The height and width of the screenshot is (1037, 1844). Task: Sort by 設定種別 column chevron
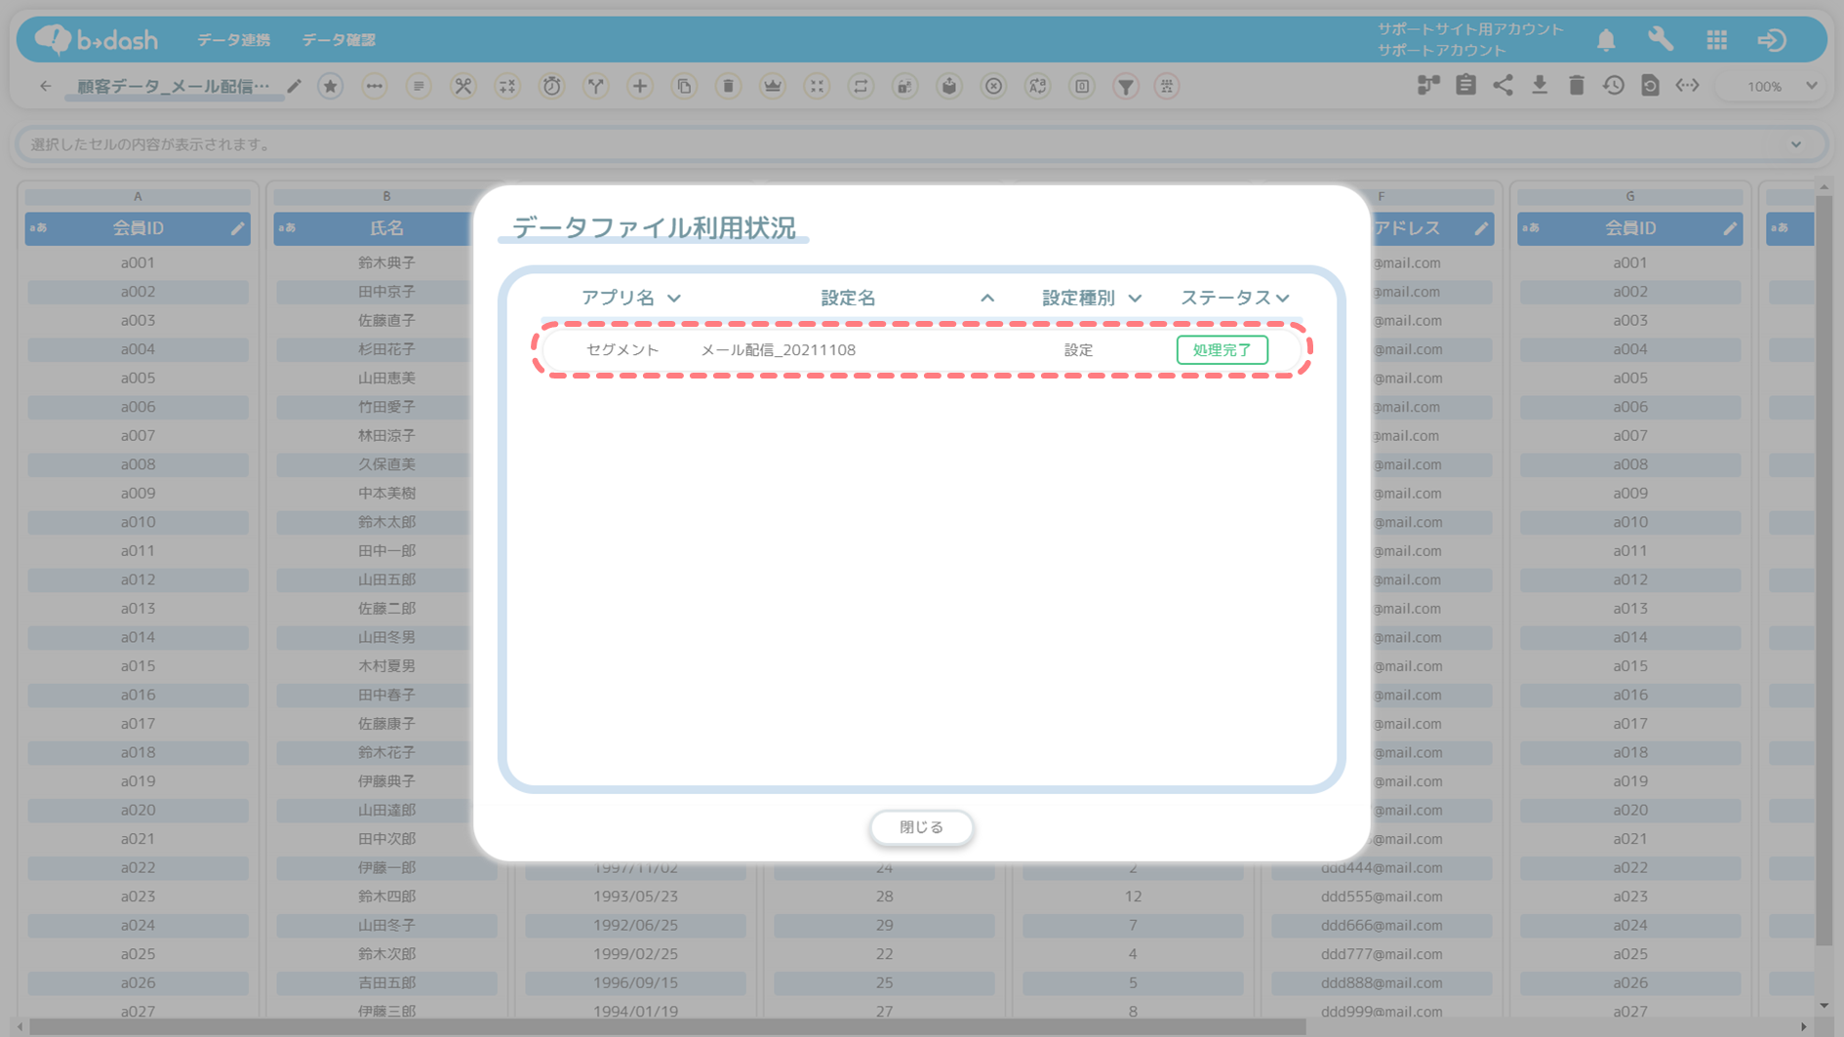click(x=1135, y=299)
